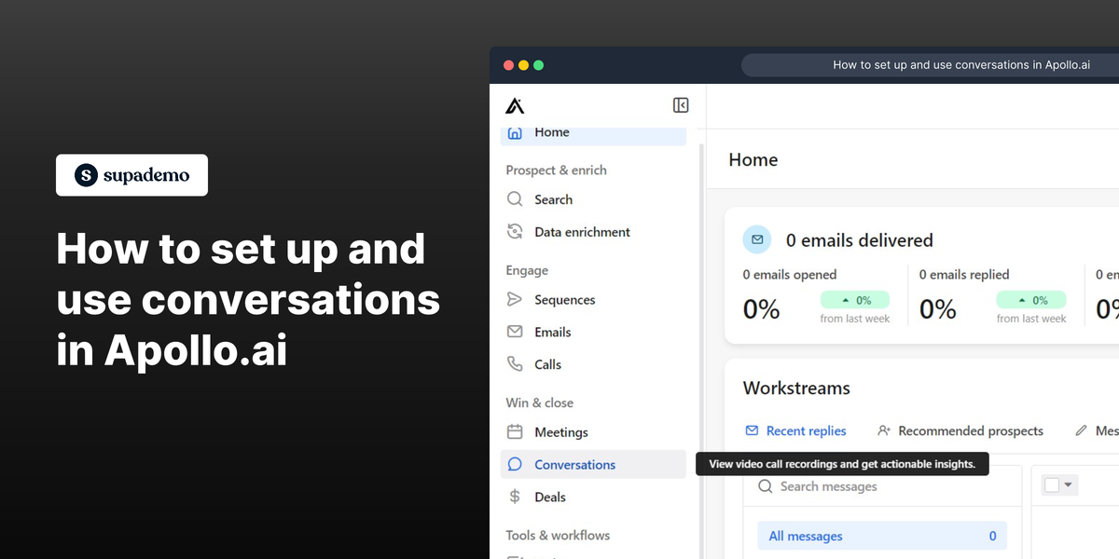Go to Sequences
The width and height of the screenshot is (1119, 559).
click(x=593, y=299)
